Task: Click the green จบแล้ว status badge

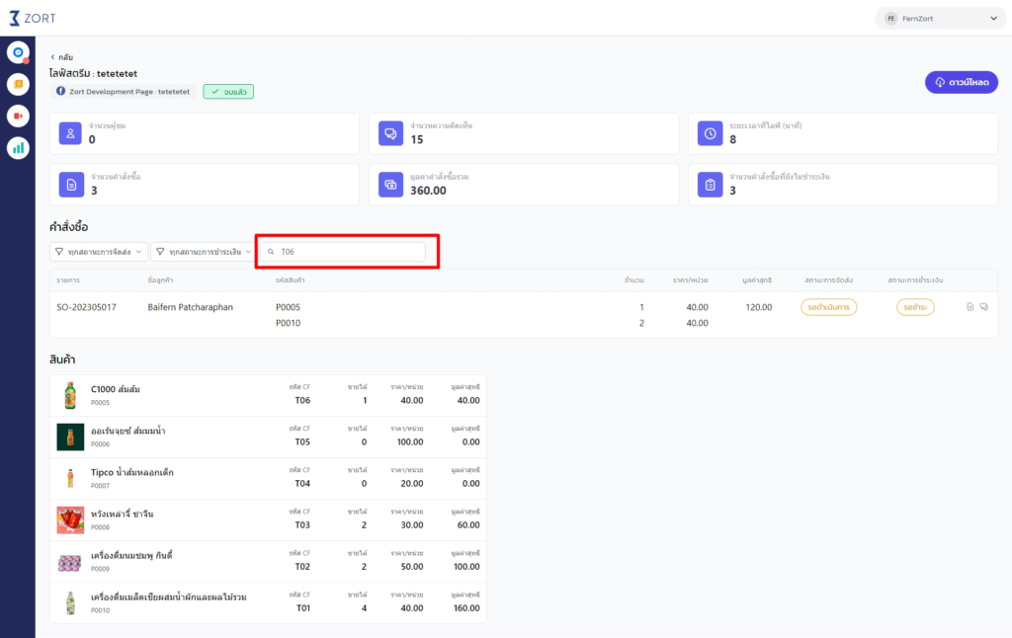Action: tap(228, 91)
